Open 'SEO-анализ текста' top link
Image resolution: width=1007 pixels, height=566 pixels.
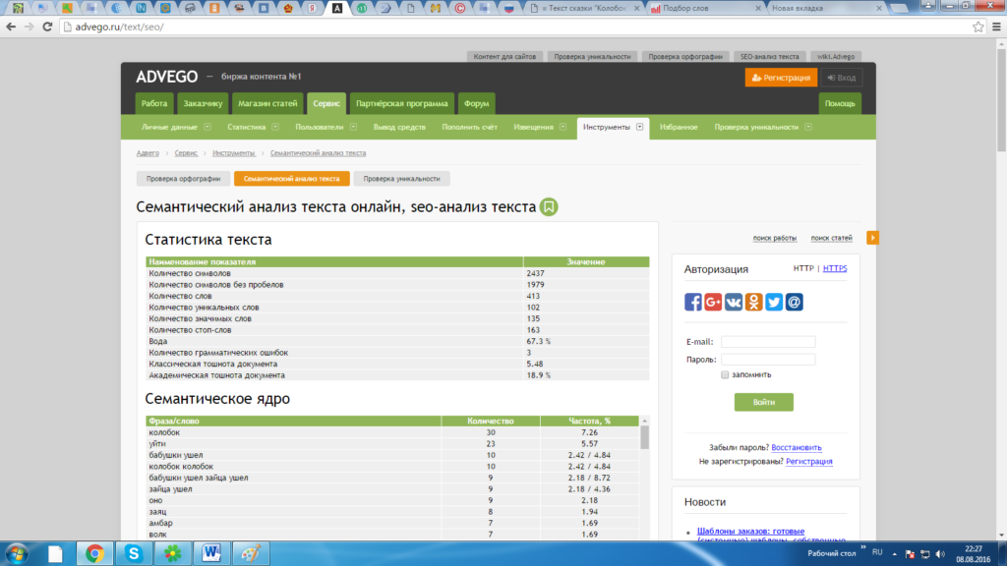click(x=769, y=56)
